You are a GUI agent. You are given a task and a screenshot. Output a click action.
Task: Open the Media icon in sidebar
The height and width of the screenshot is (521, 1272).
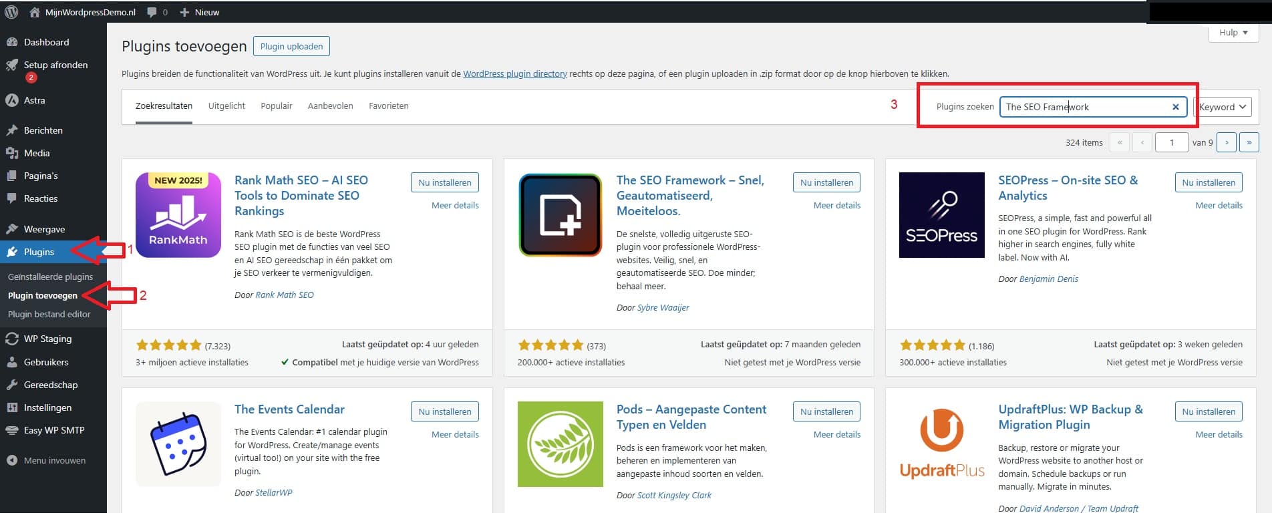coord(11,153)
